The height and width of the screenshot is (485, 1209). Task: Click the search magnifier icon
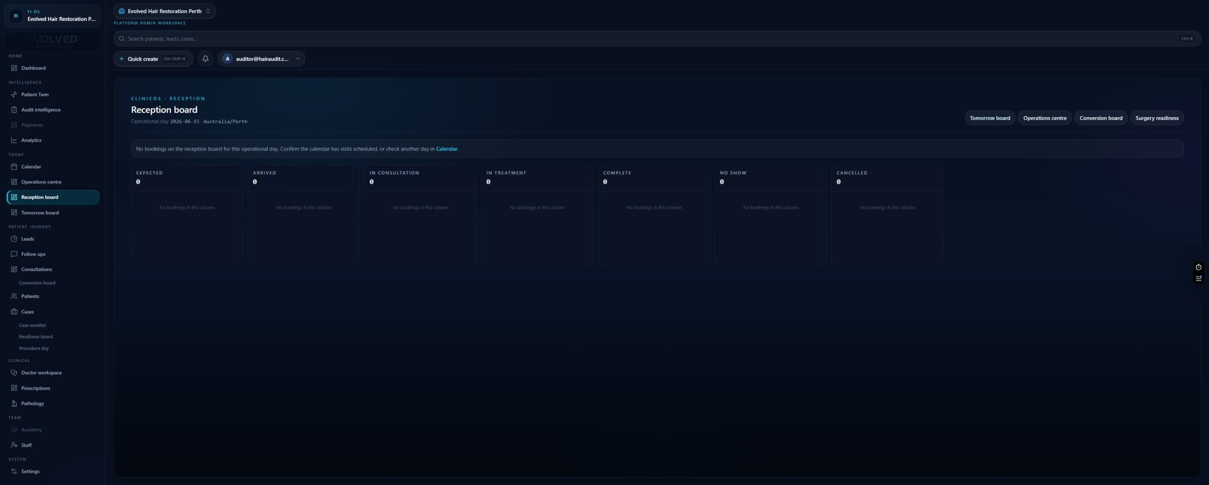pos(121,38)
